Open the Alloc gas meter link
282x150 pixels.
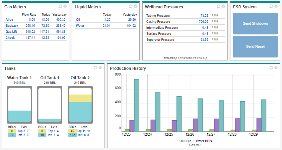point(9,20)
